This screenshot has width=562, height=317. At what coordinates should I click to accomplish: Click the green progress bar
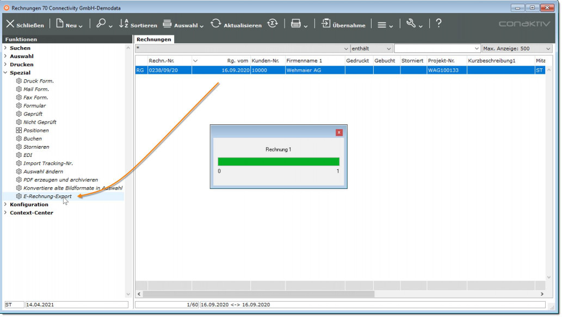pos(278,161)
